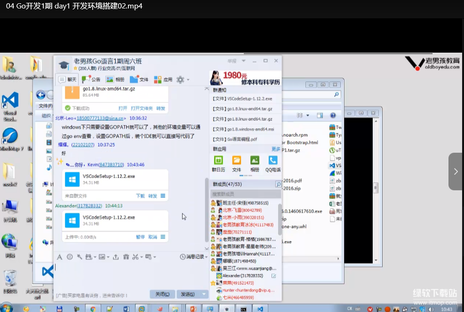Screen dimensions: 464x312
Task: Open the QQ电话 phone app icon
Action: click(273, 164)
